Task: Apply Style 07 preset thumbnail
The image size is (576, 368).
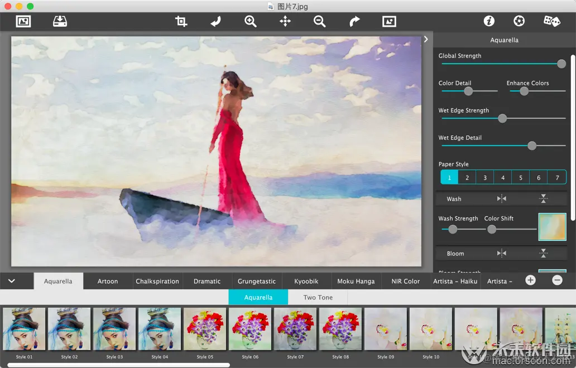Action: click(x=295, y=329)
